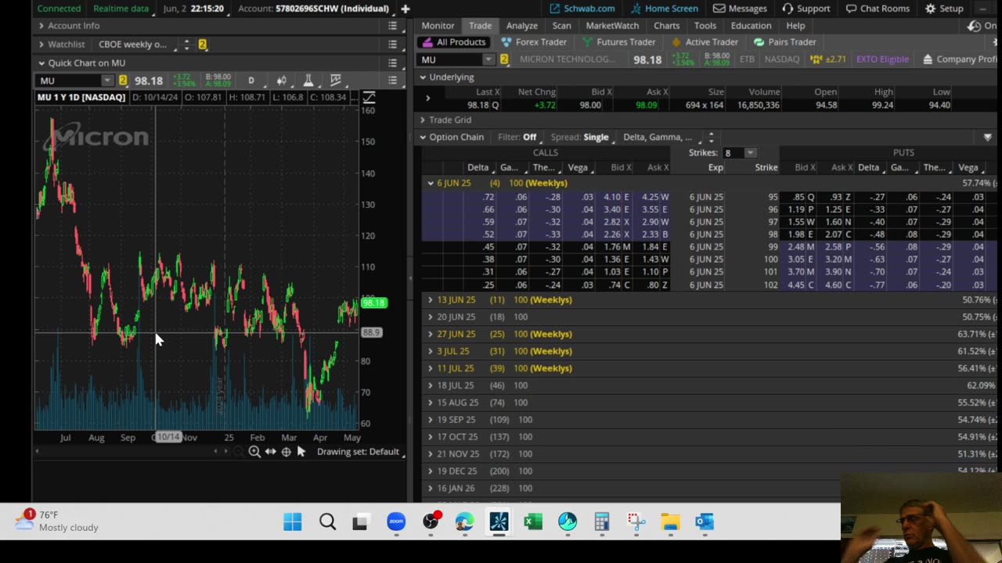This screenshot has height=563, width=1002.
Task: Open Quick Chart toolbar list menu icon
Action: pos(393,81)
